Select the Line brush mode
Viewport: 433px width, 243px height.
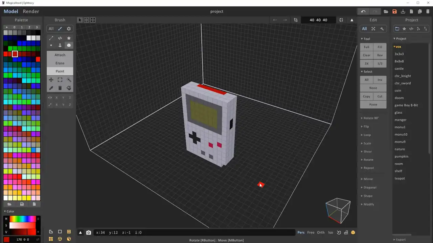[51, 38]
